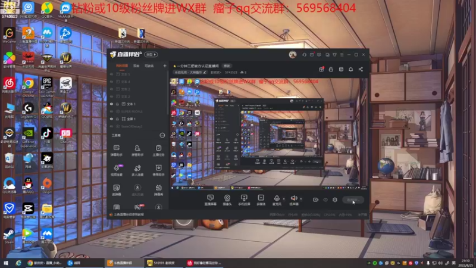
Task: Add a new scene with plus icon
Action: click(165, 66)
